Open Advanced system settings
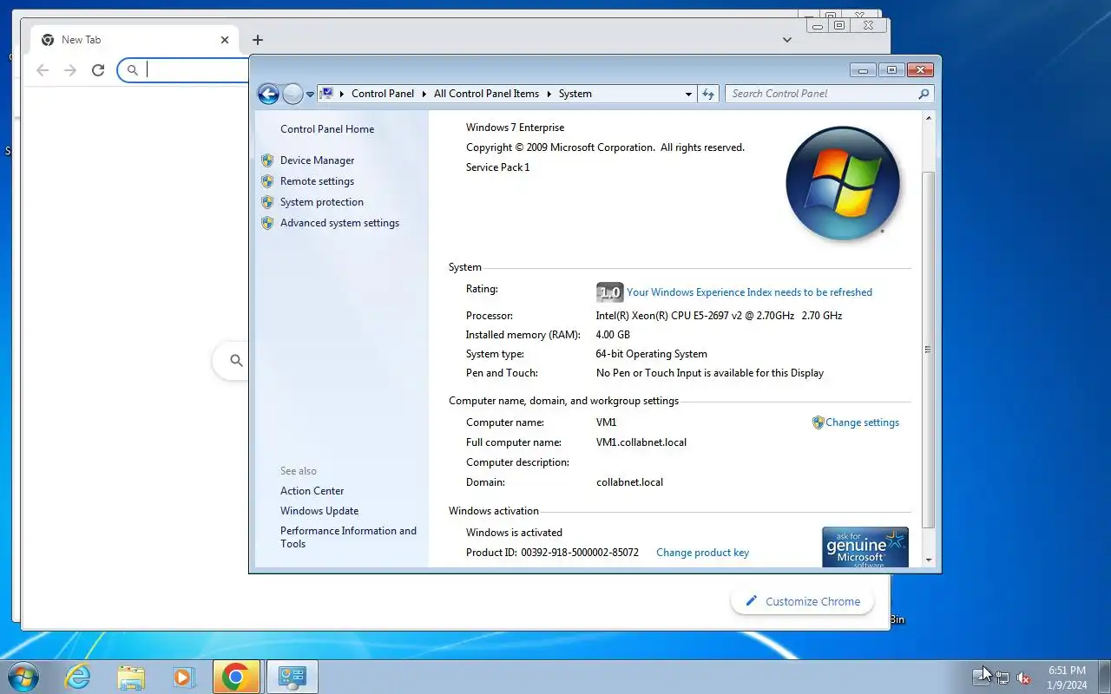The width and height of the screenshot is (1111, 694). 339,223
